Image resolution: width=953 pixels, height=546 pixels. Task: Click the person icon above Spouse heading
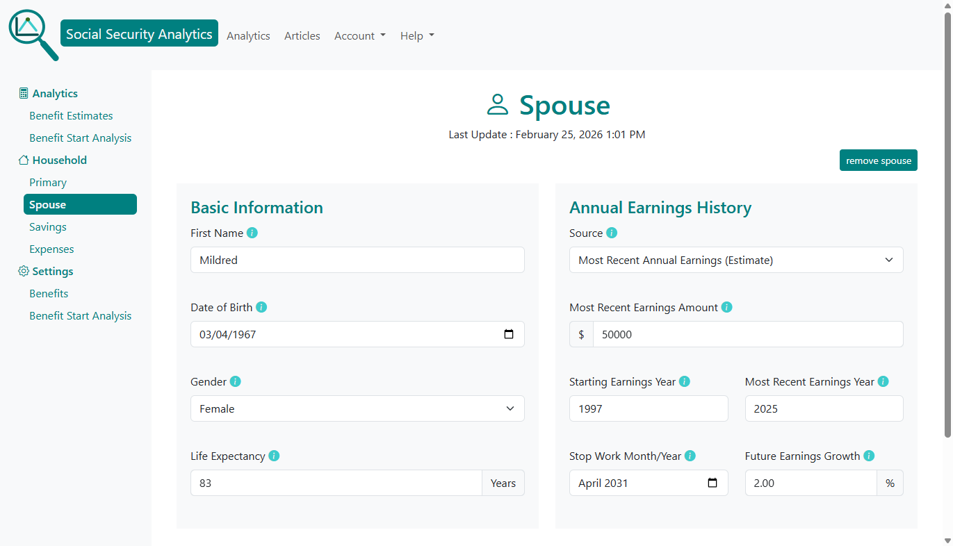pyautogui.click(x=498, y=104)
